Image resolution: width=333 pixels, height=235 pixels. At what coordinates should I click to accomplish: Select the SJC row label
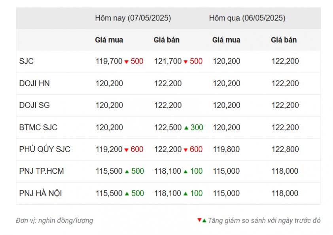click(26, 61)
